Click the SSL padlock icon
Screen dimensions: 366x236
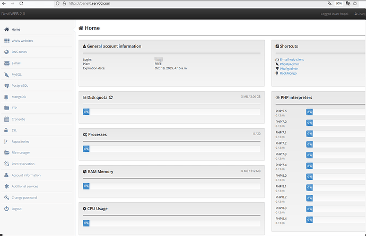[x=6, y=130]
